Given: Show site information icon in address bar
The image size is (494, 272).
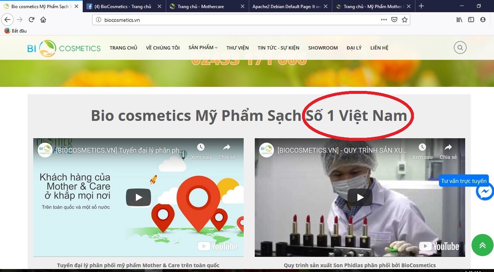Looking at the screenshot, I should [99, 20].
